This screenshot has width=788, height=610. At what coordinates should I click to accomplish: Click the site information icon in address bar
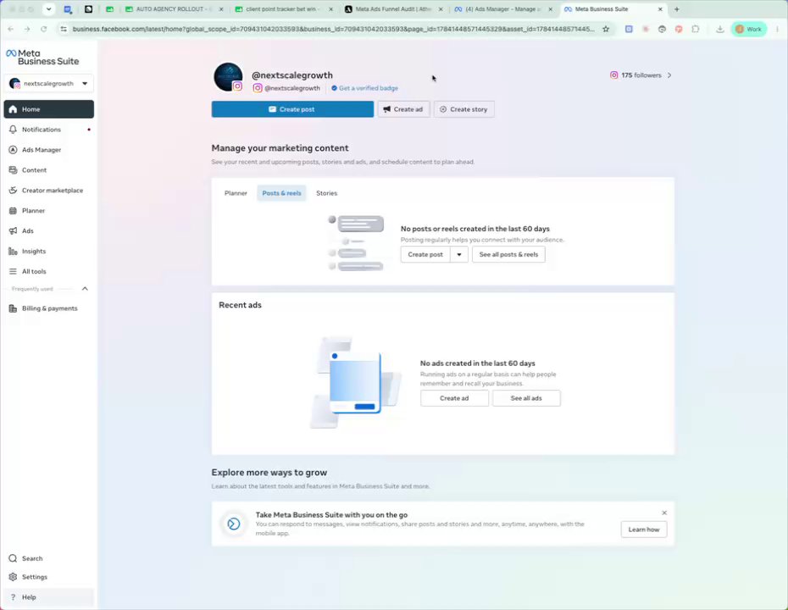click(64, 29)
